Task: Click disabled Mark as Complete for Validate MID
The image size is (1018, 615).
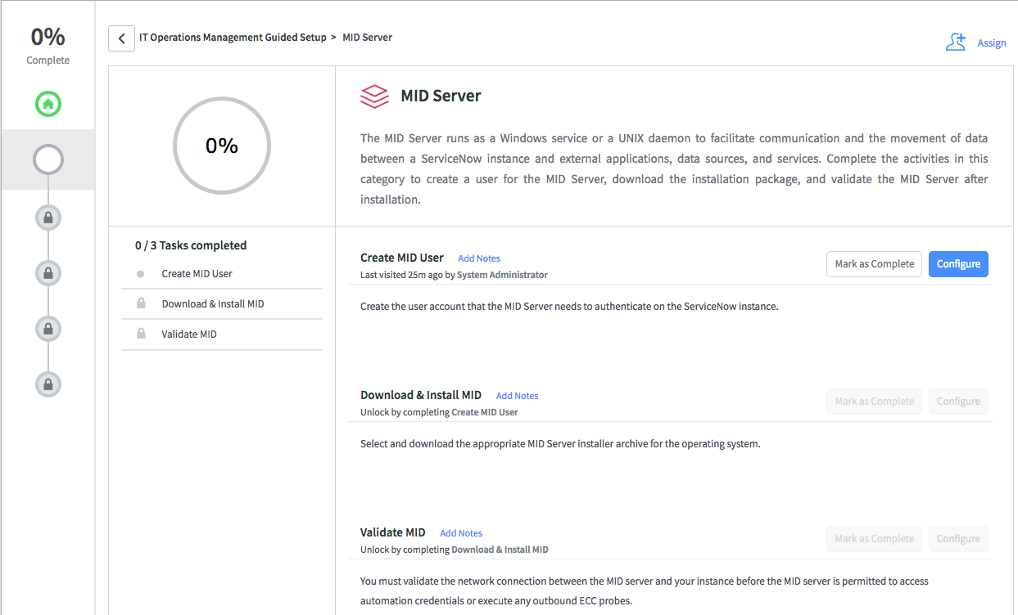Action: tap(874, 539)
